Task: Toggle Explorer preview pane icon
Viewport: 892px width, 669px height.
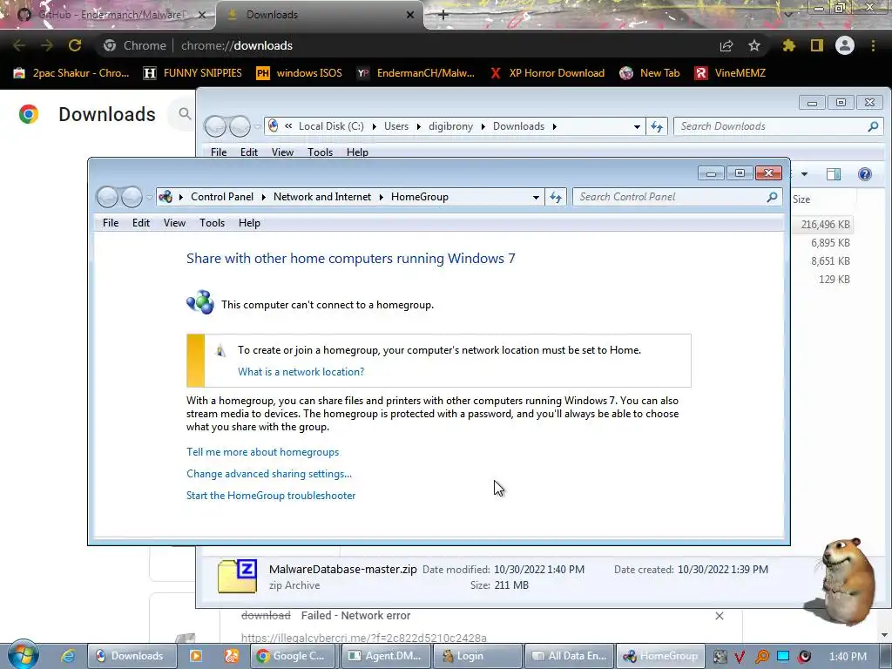Action: 834,174
